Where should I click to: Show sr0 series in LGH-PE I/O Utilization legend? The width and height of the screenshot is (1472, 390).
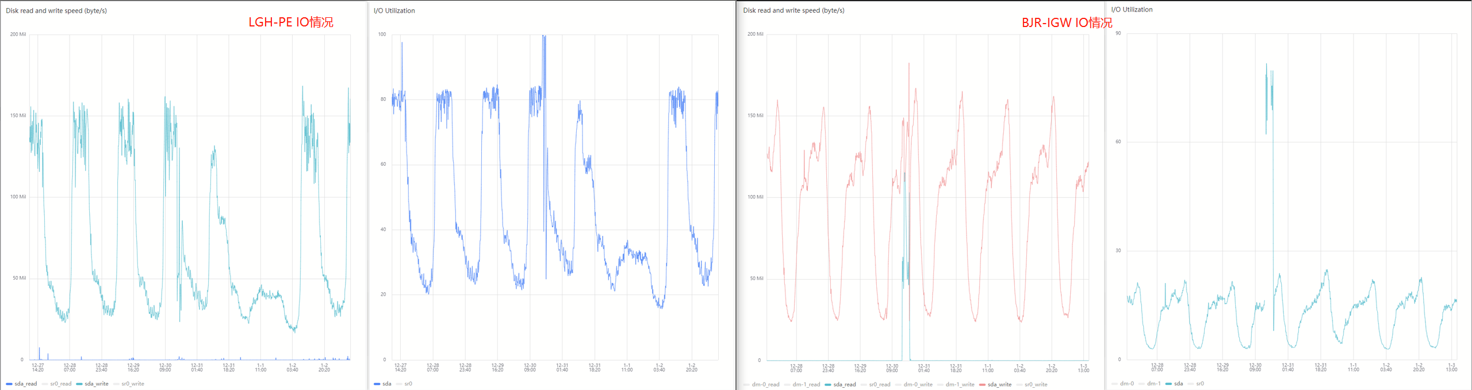(x=408, y=384)
